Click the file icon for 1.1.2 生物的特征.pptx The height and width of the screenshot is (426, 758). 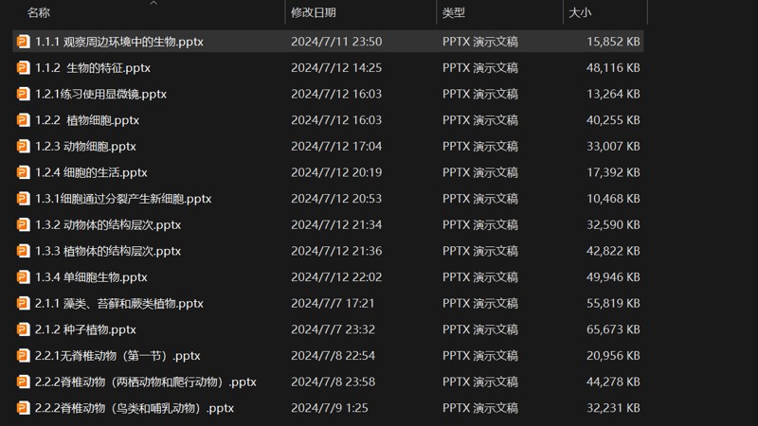tap(23, 68)
